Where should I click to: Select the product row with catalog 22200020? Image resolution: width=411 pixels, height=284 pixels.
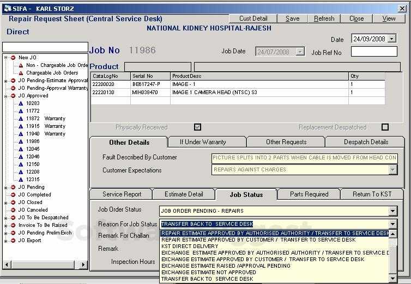[238, 84]
